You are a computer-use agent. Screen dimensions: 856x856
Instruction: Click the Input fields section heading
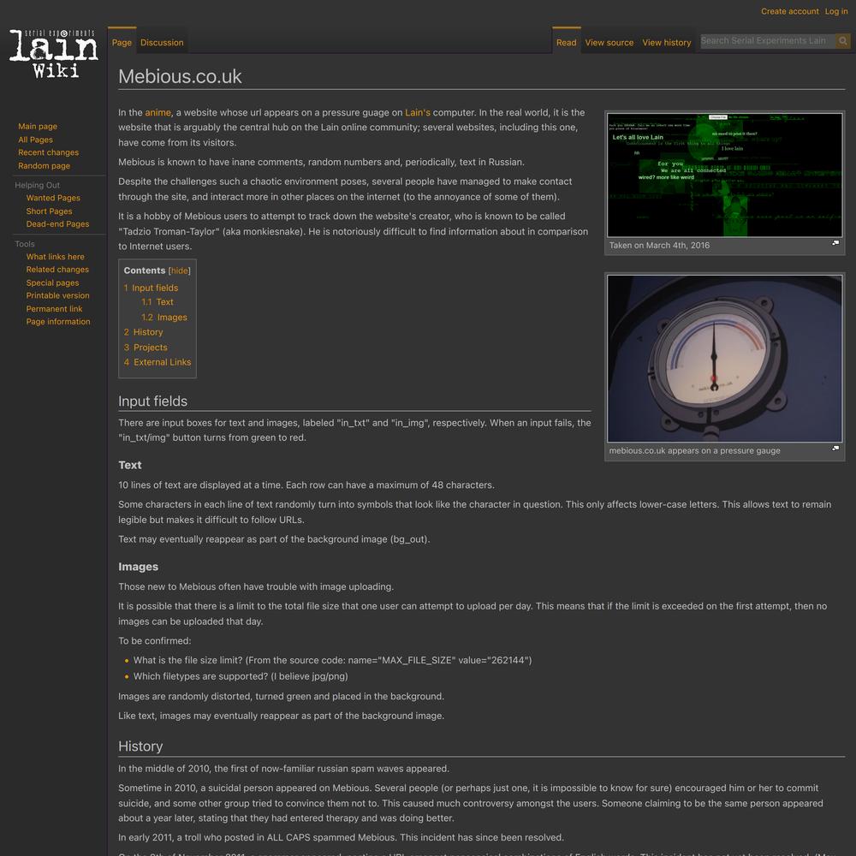click(x=153, y=401)
